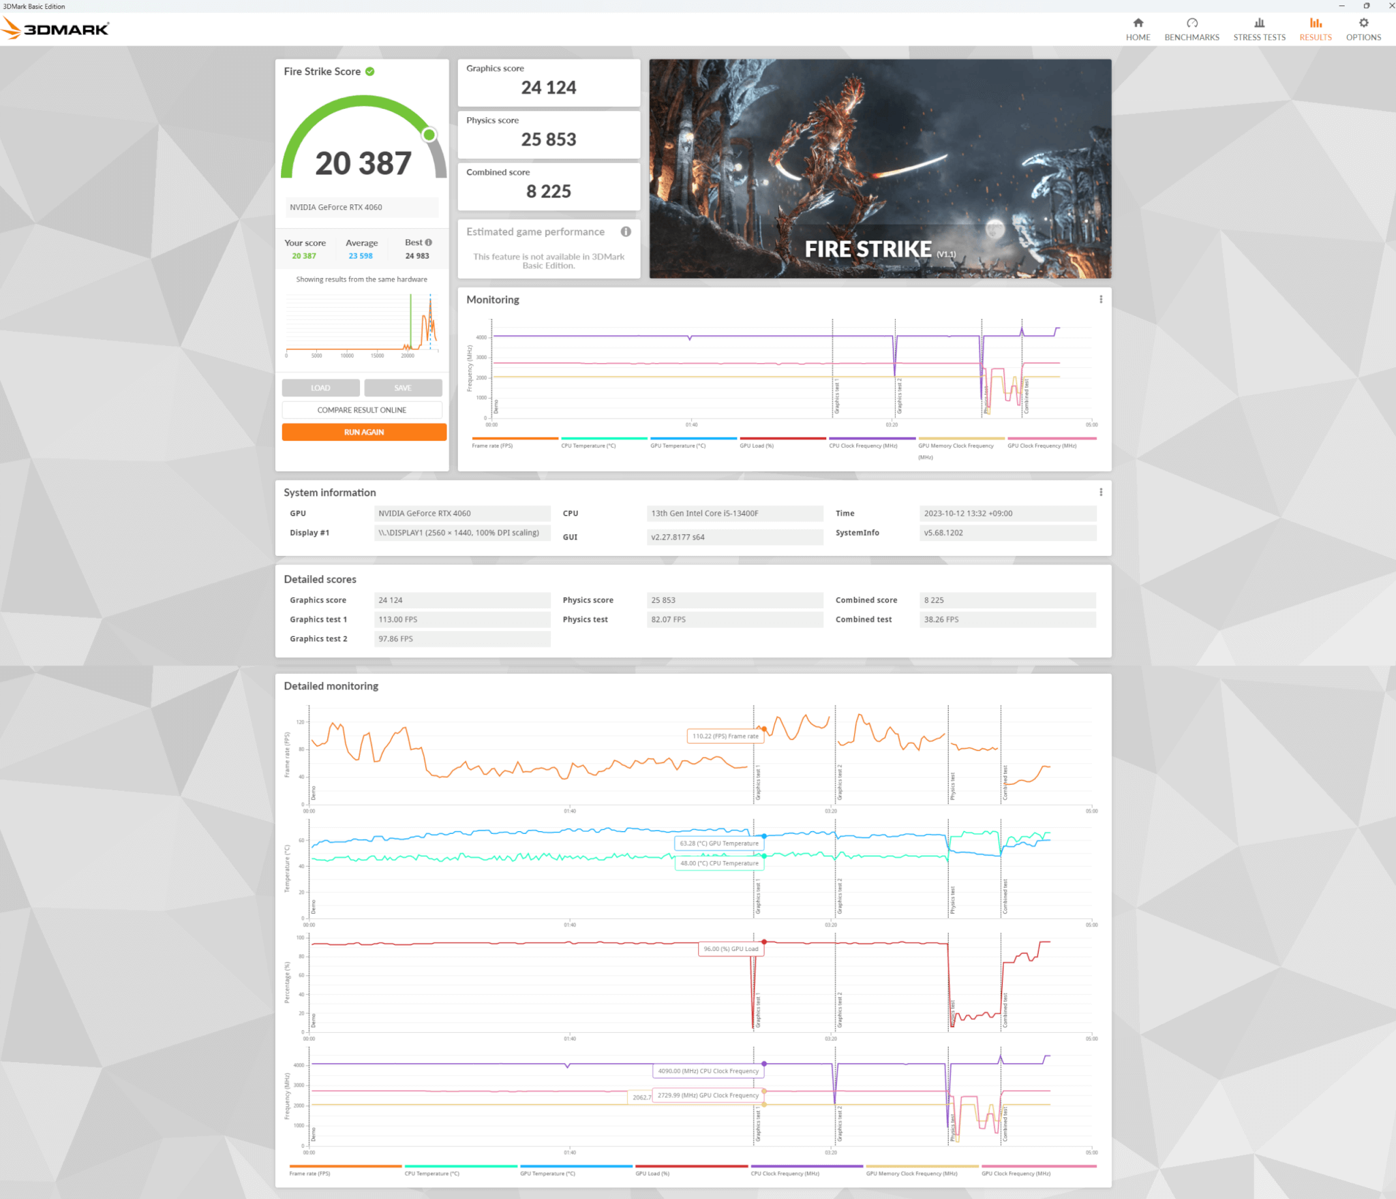Click the estimated game performance info icon
Viewport: 1396px width, 1199px height.
point(626,232)
